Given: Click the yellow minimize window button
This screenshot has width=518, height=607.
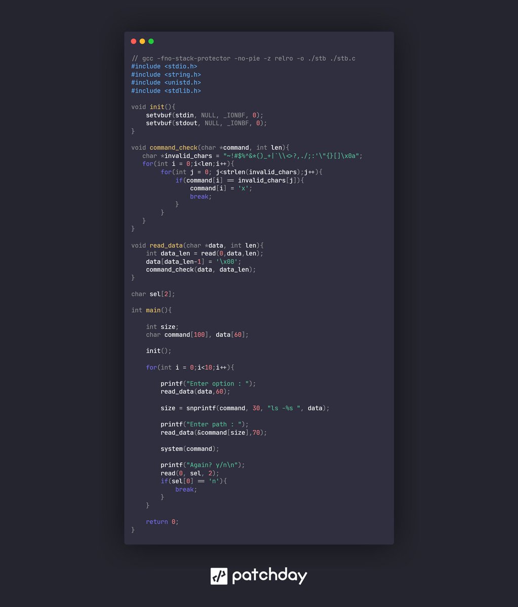Looking at the screenshot, I should pos(142,41).
